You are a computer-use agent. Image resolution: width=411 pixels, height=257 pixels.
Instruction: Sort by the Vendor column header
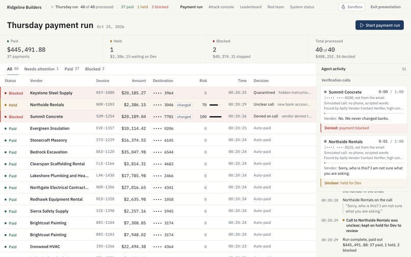click(36, 81)
